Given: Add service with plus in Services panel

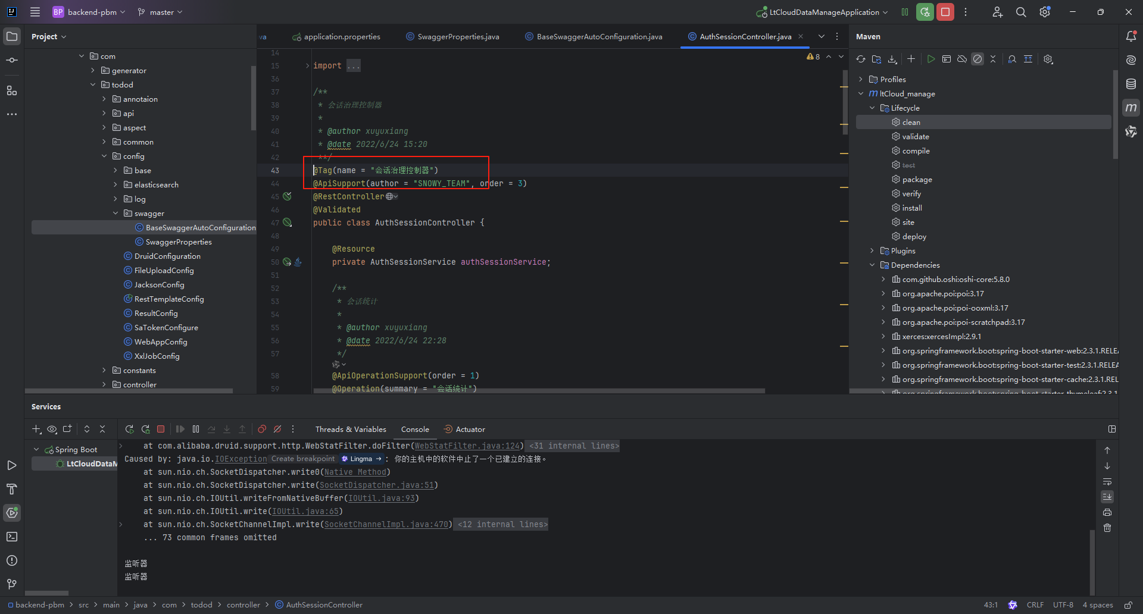Looking at the screenshot, I should pos(36,429).
